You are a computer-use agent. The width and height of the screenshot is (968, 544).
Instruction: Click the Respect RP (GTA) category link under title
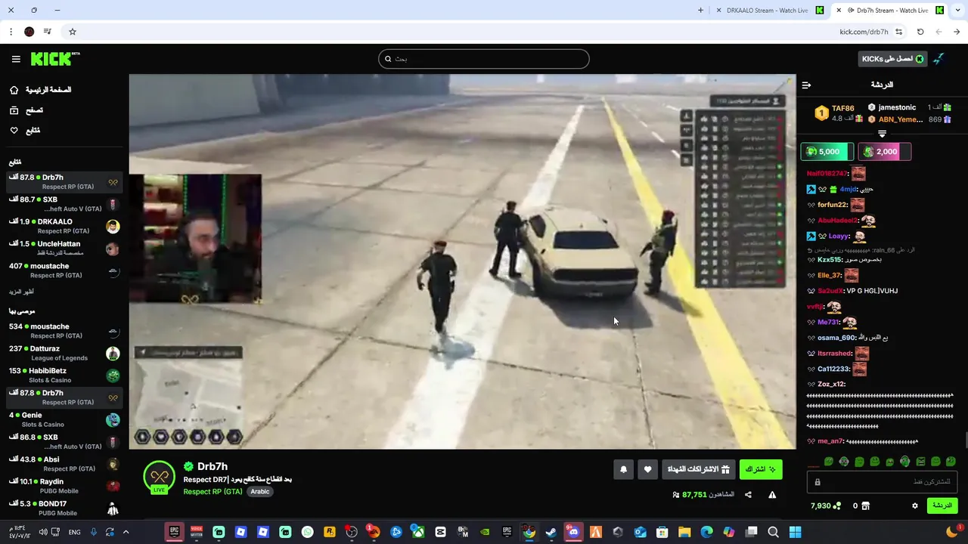pyautogui.click(x=213, y=491)
